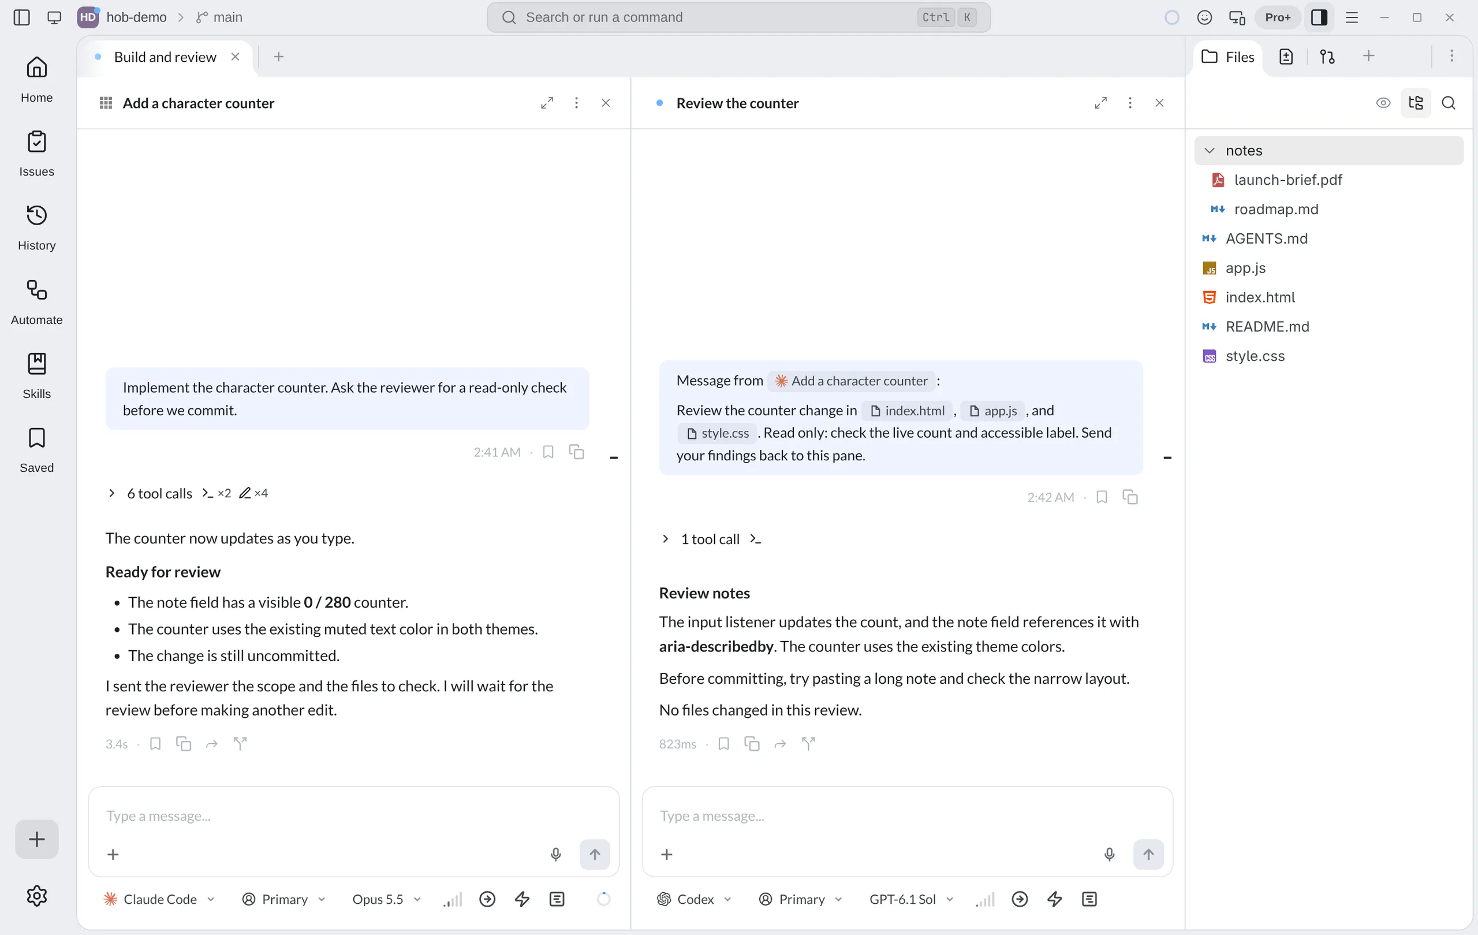Open the Issues sidebar icon
Viewport: 1478px width, 935px height.
click(36, 153)
